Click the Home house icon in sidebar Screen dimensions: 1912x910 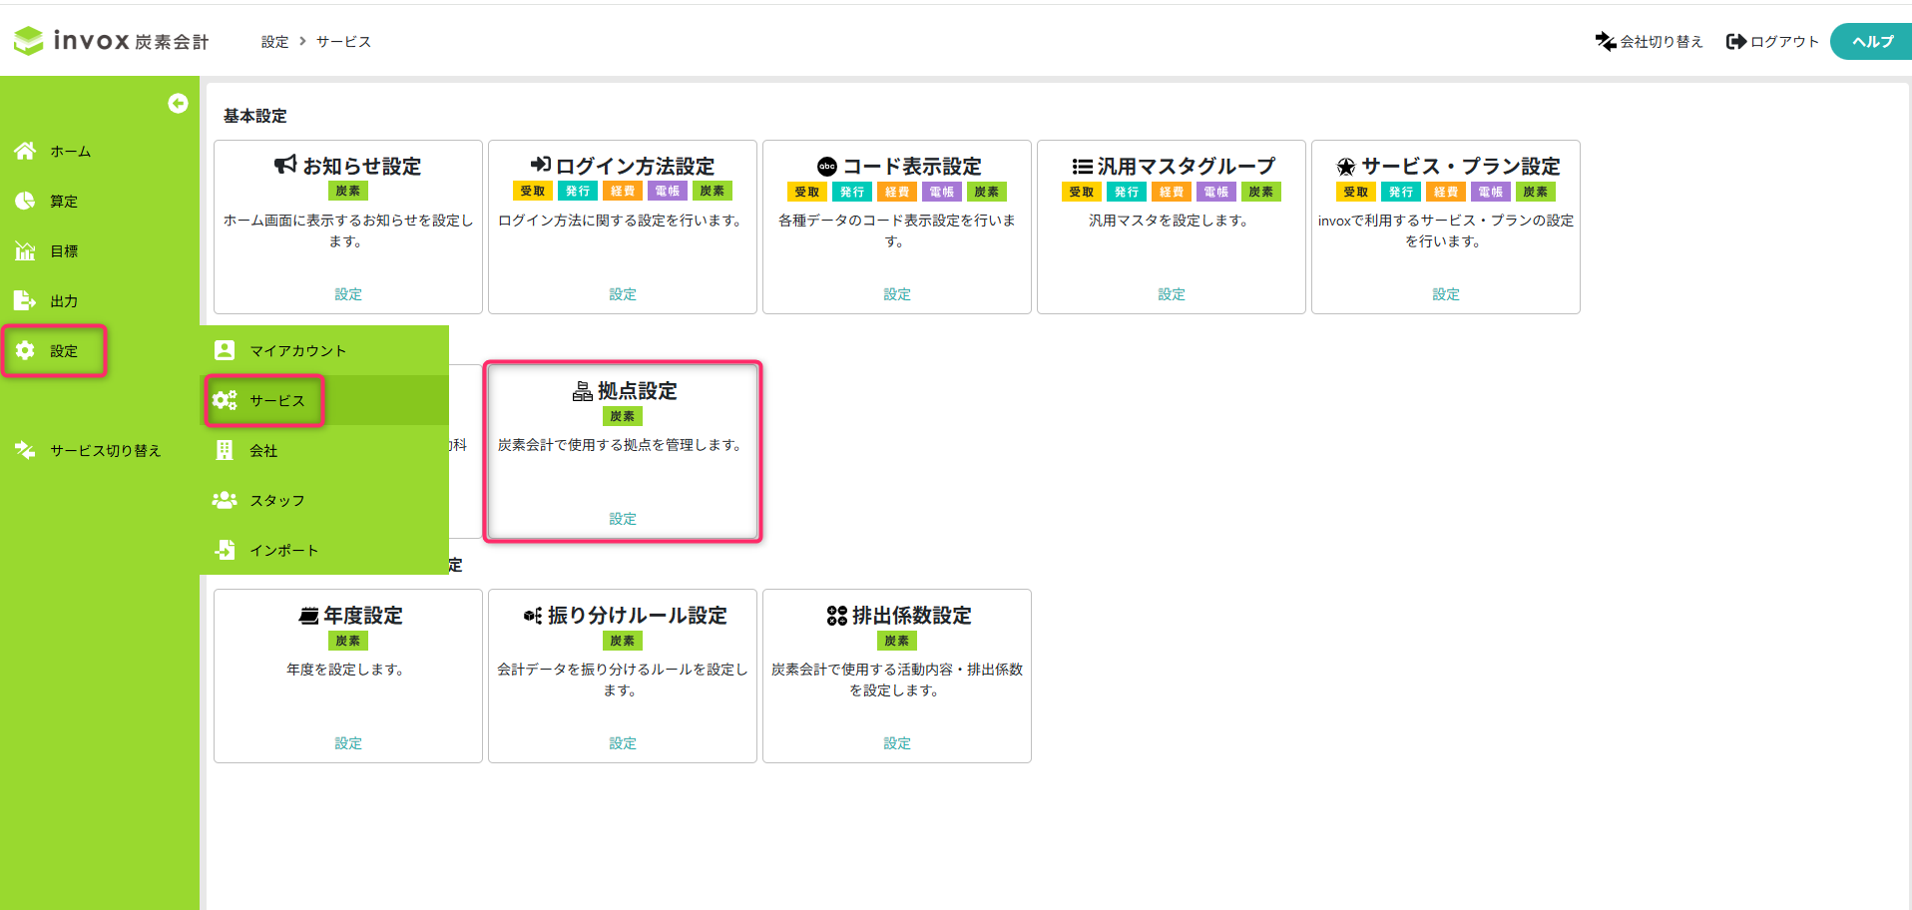click(x=25, y=151)
